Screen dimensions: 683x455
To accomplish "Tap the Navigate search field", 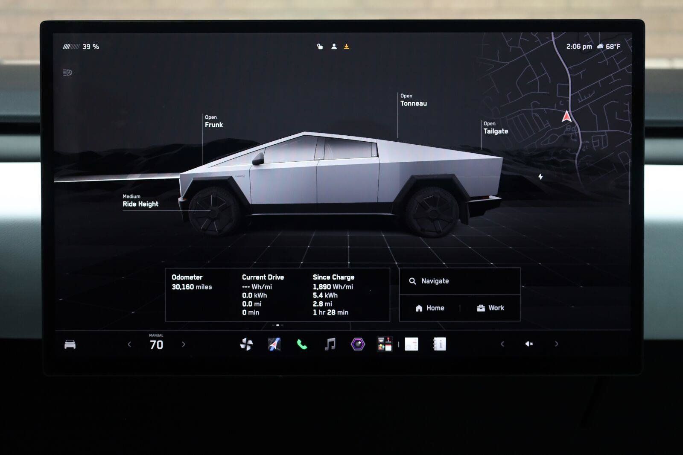I will [460, 281].
